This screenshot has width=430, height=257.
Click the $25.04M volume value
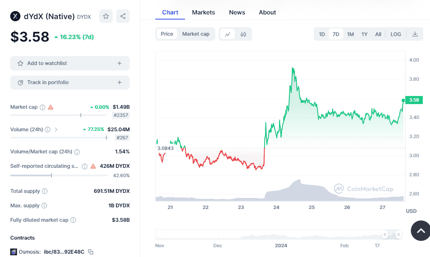(119, 129)
